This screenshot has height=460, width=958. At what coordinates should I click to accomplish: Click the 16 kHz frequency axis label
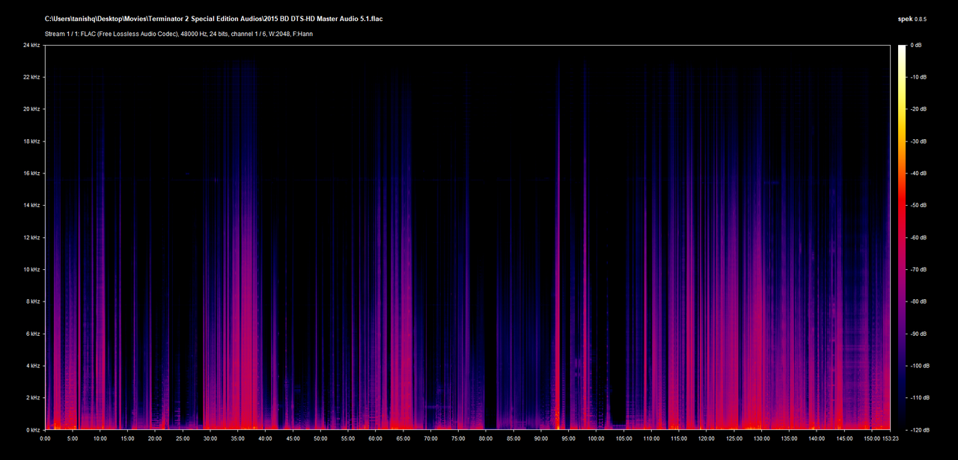pos(32,174)
